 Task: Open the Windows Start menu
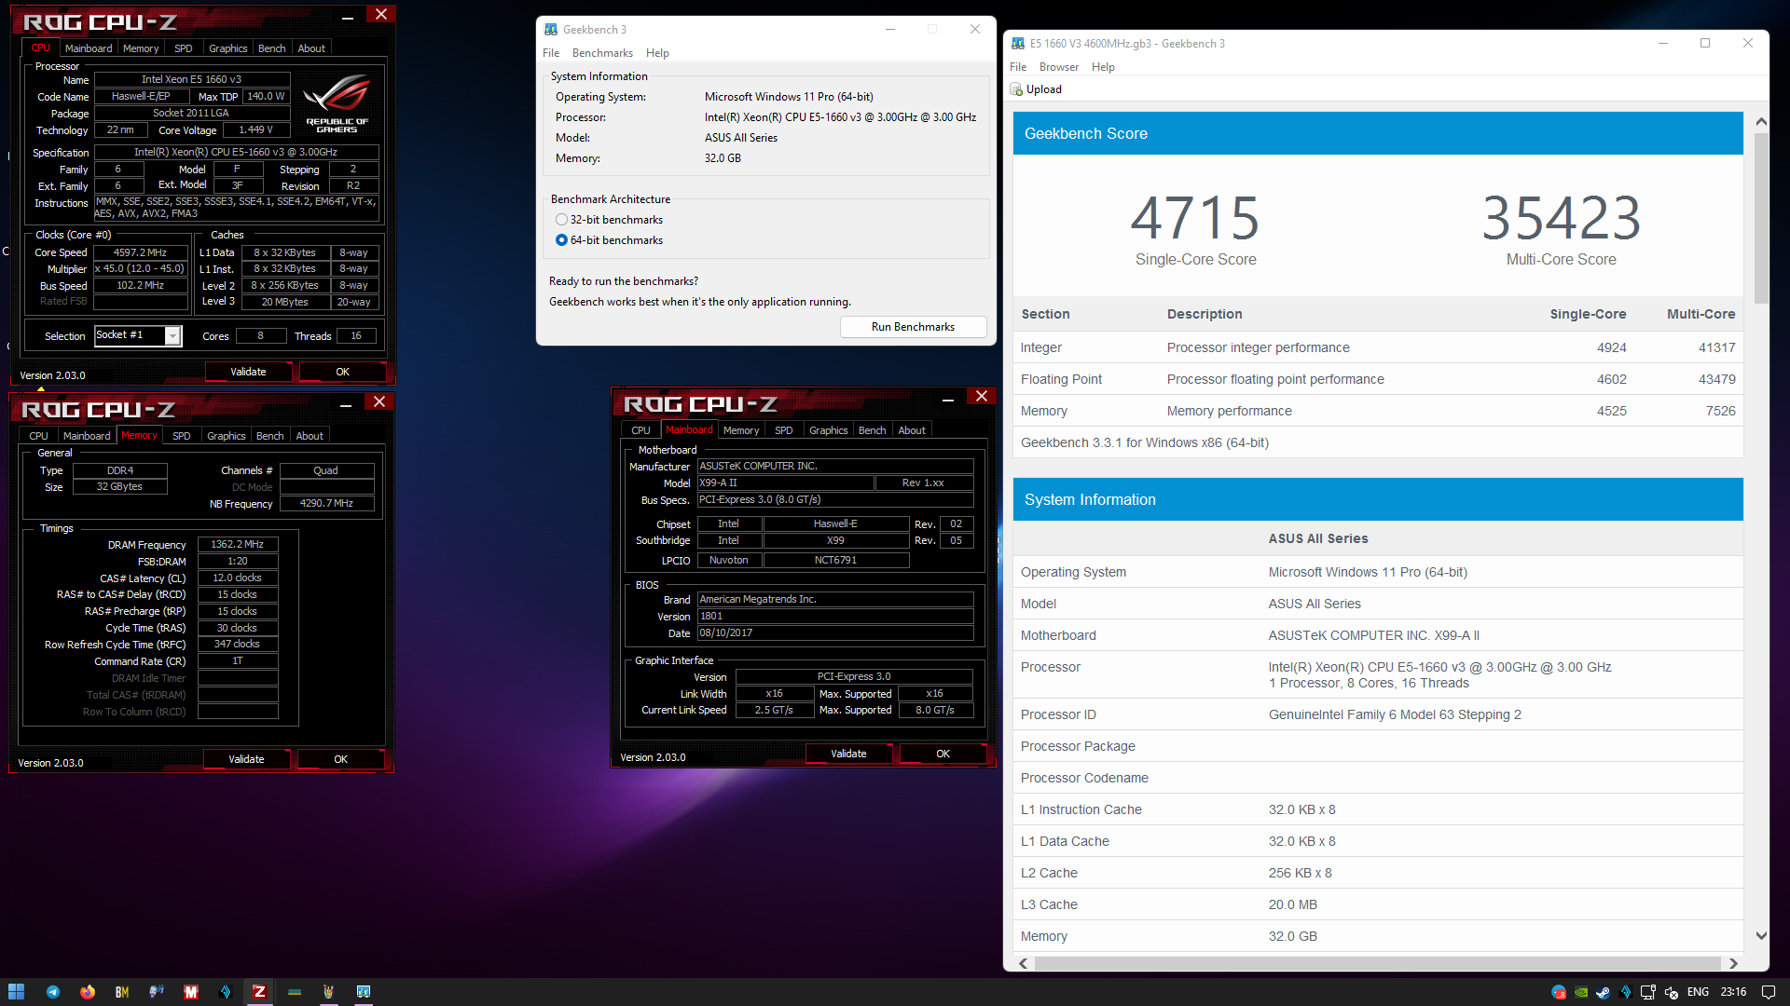coord(16,992)
